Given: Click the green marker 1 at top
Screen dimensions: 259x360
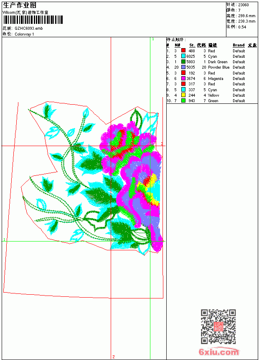Looking at the screenshot, I should tap(153, 39).
